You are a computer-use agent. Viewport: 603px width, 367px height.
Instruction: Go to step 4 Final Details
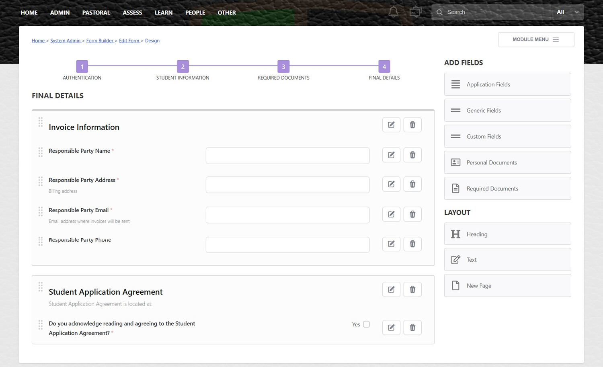(x=384, y=66)
